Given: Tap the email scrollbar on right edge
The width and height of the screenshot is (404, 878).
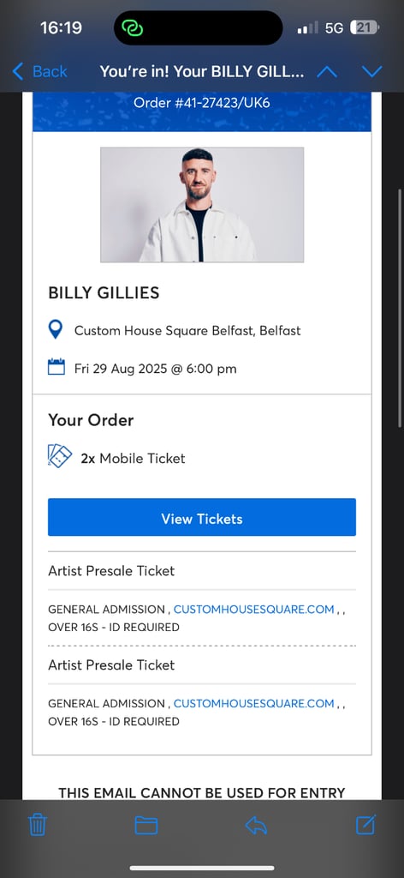Looking at the screenshot, I should 400,308.
